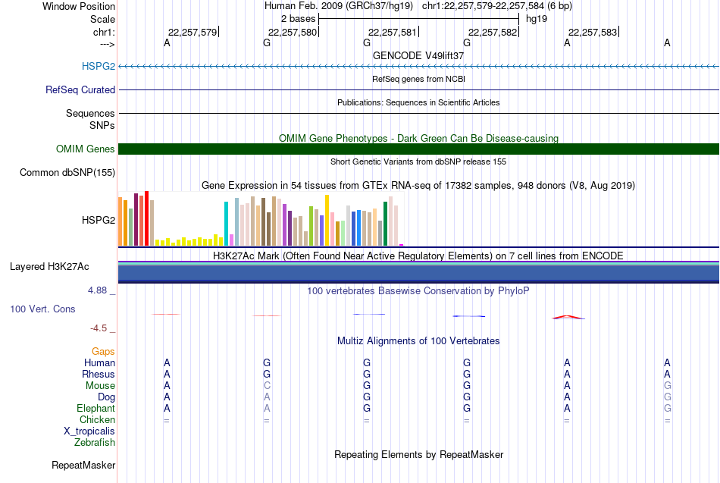
Task: Click the ---> strand direction arrow
Action: click(108, 44)
